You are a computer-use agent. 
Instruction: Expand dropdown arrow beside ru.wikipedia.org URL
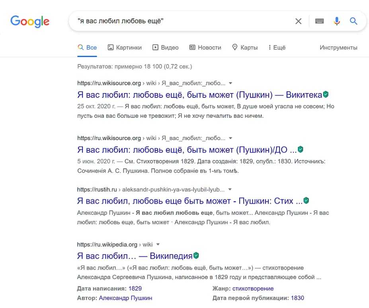[x=158, y=244]
